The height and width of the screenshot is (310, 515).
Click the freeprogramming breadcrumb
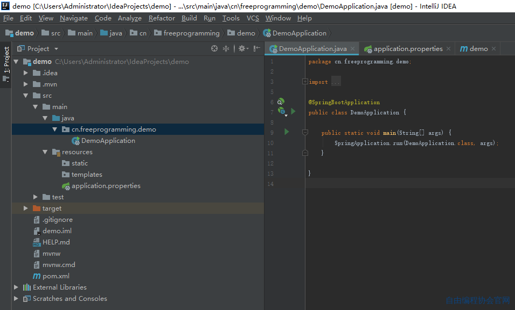click(191, 33)
